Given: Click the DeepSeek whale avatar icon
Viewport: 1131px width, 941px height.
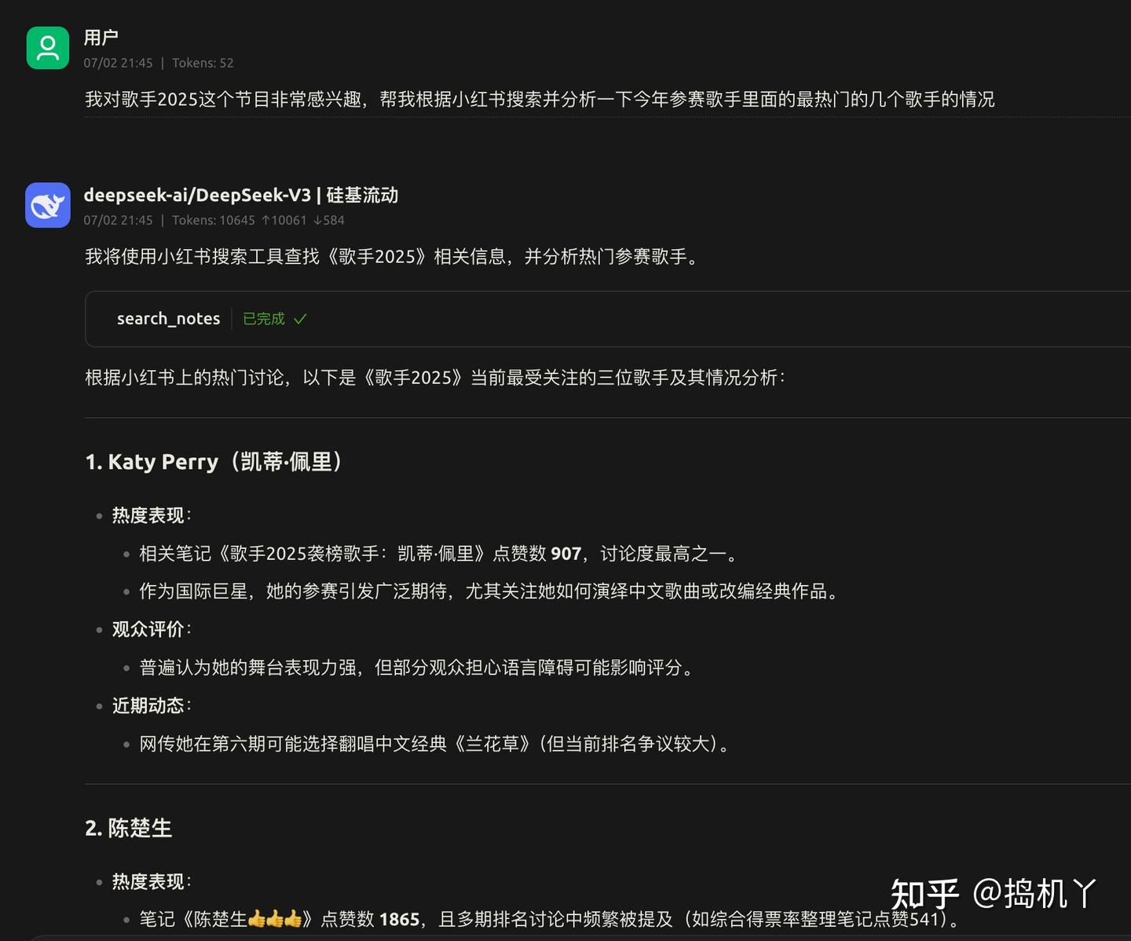Looking at the screenshot, I should point(48,205).
